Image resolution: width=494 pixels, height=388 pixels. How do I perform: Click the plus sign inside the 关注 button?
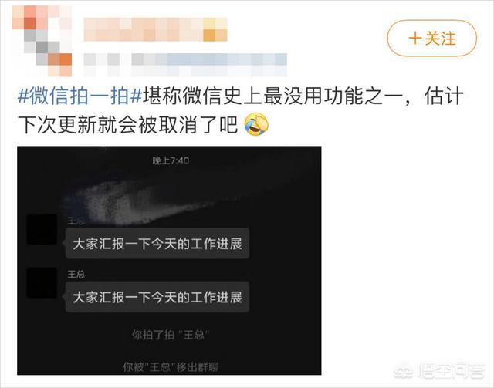click(415, 39)
